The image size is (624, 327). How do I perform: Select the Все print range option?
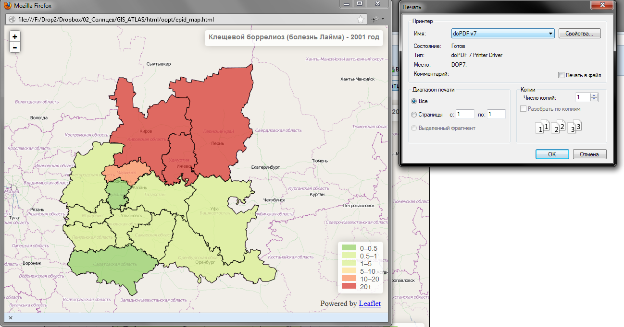pos(414,101)
